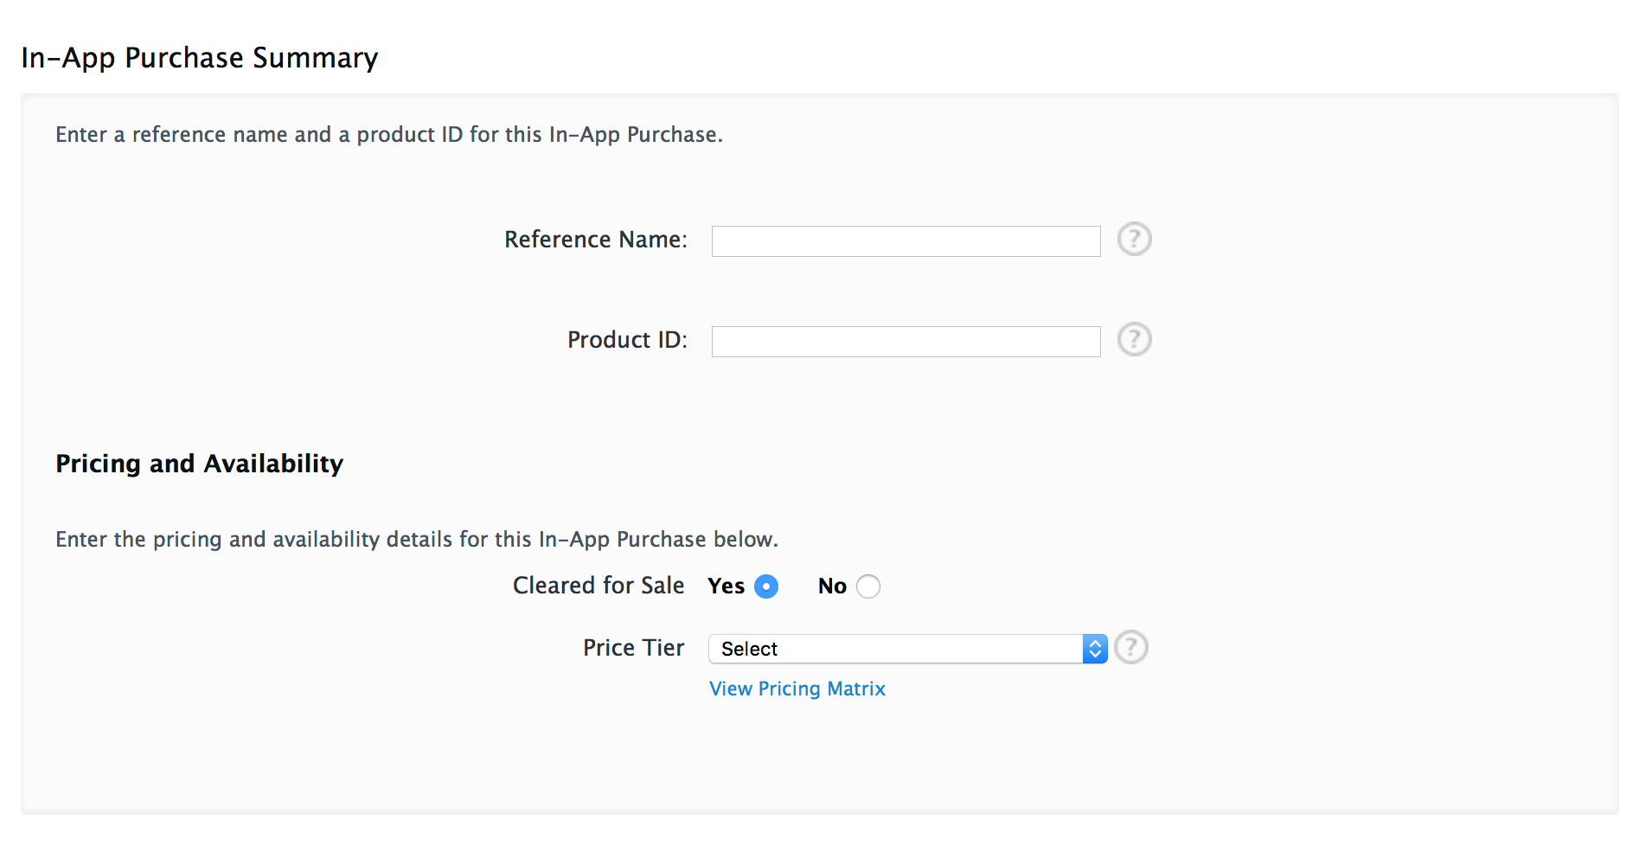Click the In-App Purchase Summary heading

click(x=200, y=58)
